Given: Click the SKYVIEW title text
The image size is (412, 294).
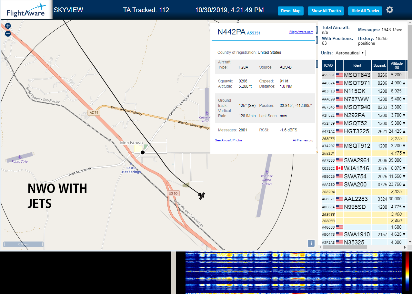Looking at the screenshot, I should (x=68, y=10).
